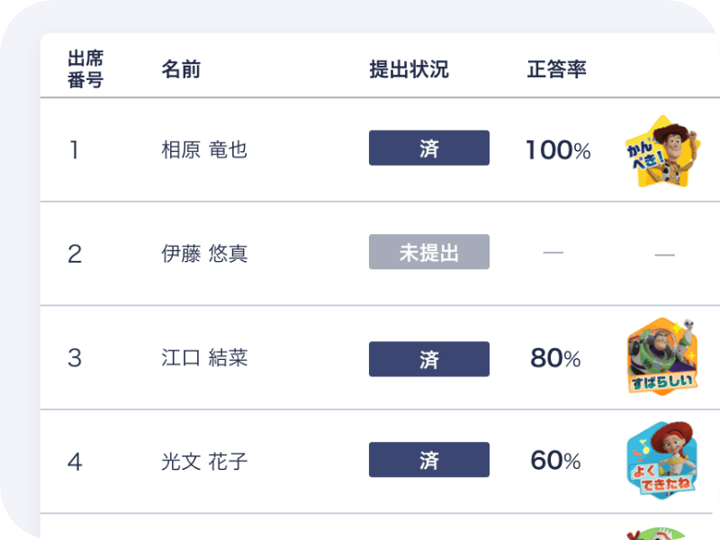
Task: Sort by the 正答率 column header
Action: [x=556, y=69]
